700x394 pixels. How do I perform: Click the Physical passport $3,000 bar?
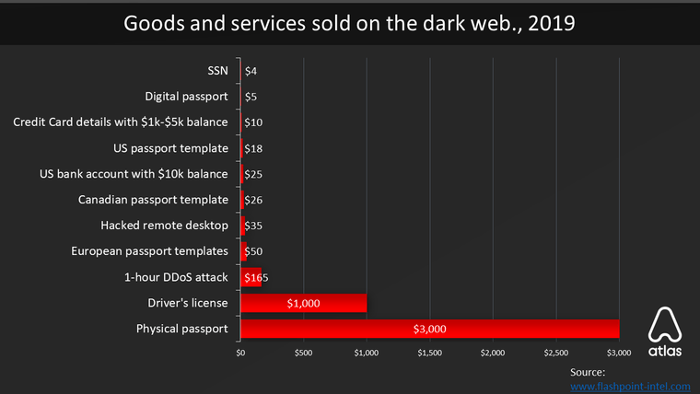tap(430, 329)
